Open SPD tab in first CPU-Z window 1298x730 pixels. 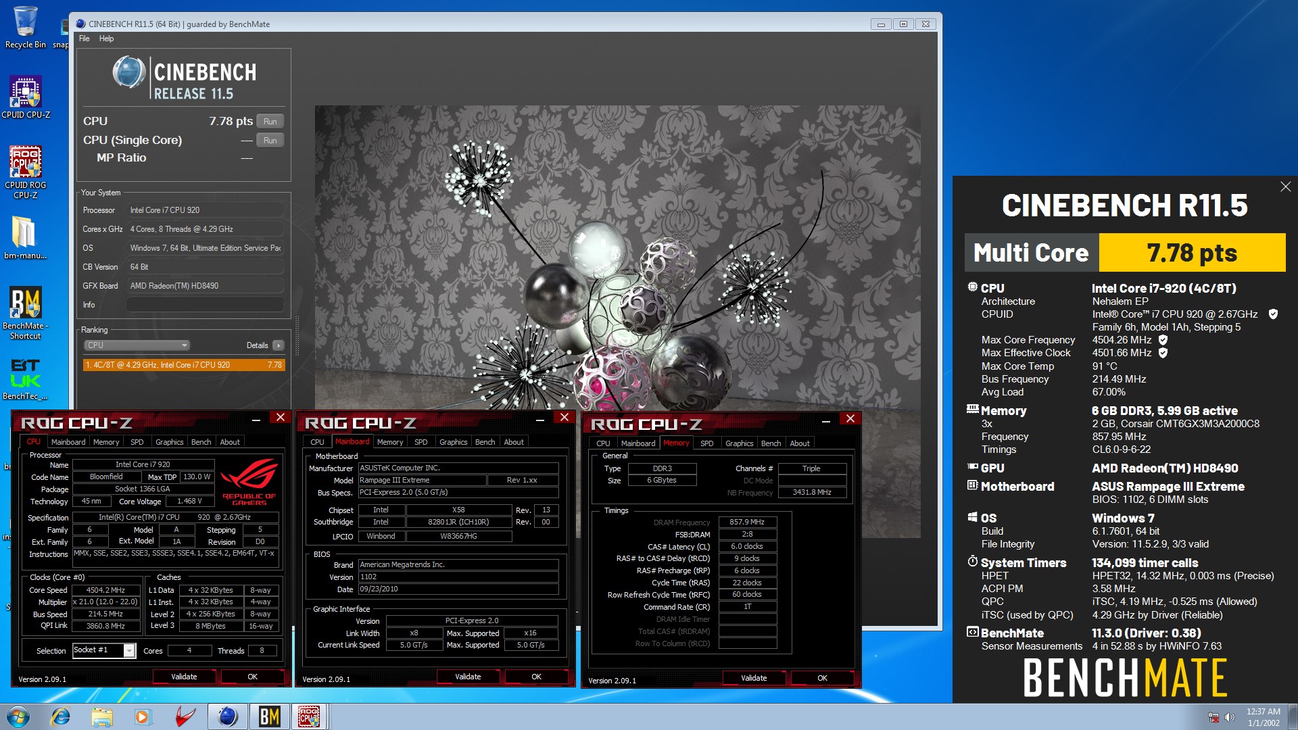137,442
